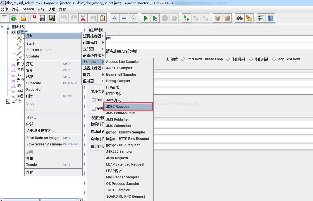Choose JDBC Request sampler
313x201 pixels.
129,107
